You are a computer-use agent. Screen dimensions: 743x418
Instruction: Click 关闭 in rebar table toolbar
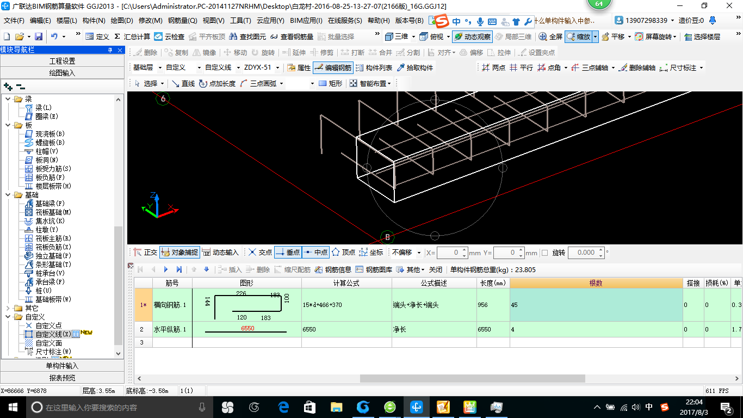point(436,269)
